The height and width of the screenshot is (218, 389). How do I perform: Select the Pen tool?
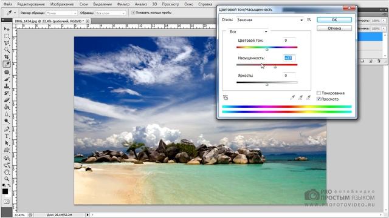click(x=7, y=129)
